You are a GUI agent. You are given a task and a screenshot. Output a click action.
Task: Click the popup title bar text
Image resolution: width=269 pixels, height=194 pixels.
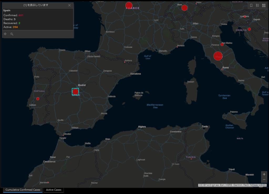pos(36,5)
